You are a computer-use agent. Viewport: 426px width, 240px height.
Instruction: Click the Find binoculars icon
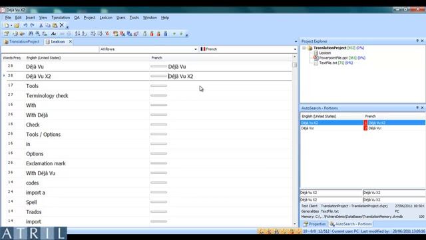31,34
